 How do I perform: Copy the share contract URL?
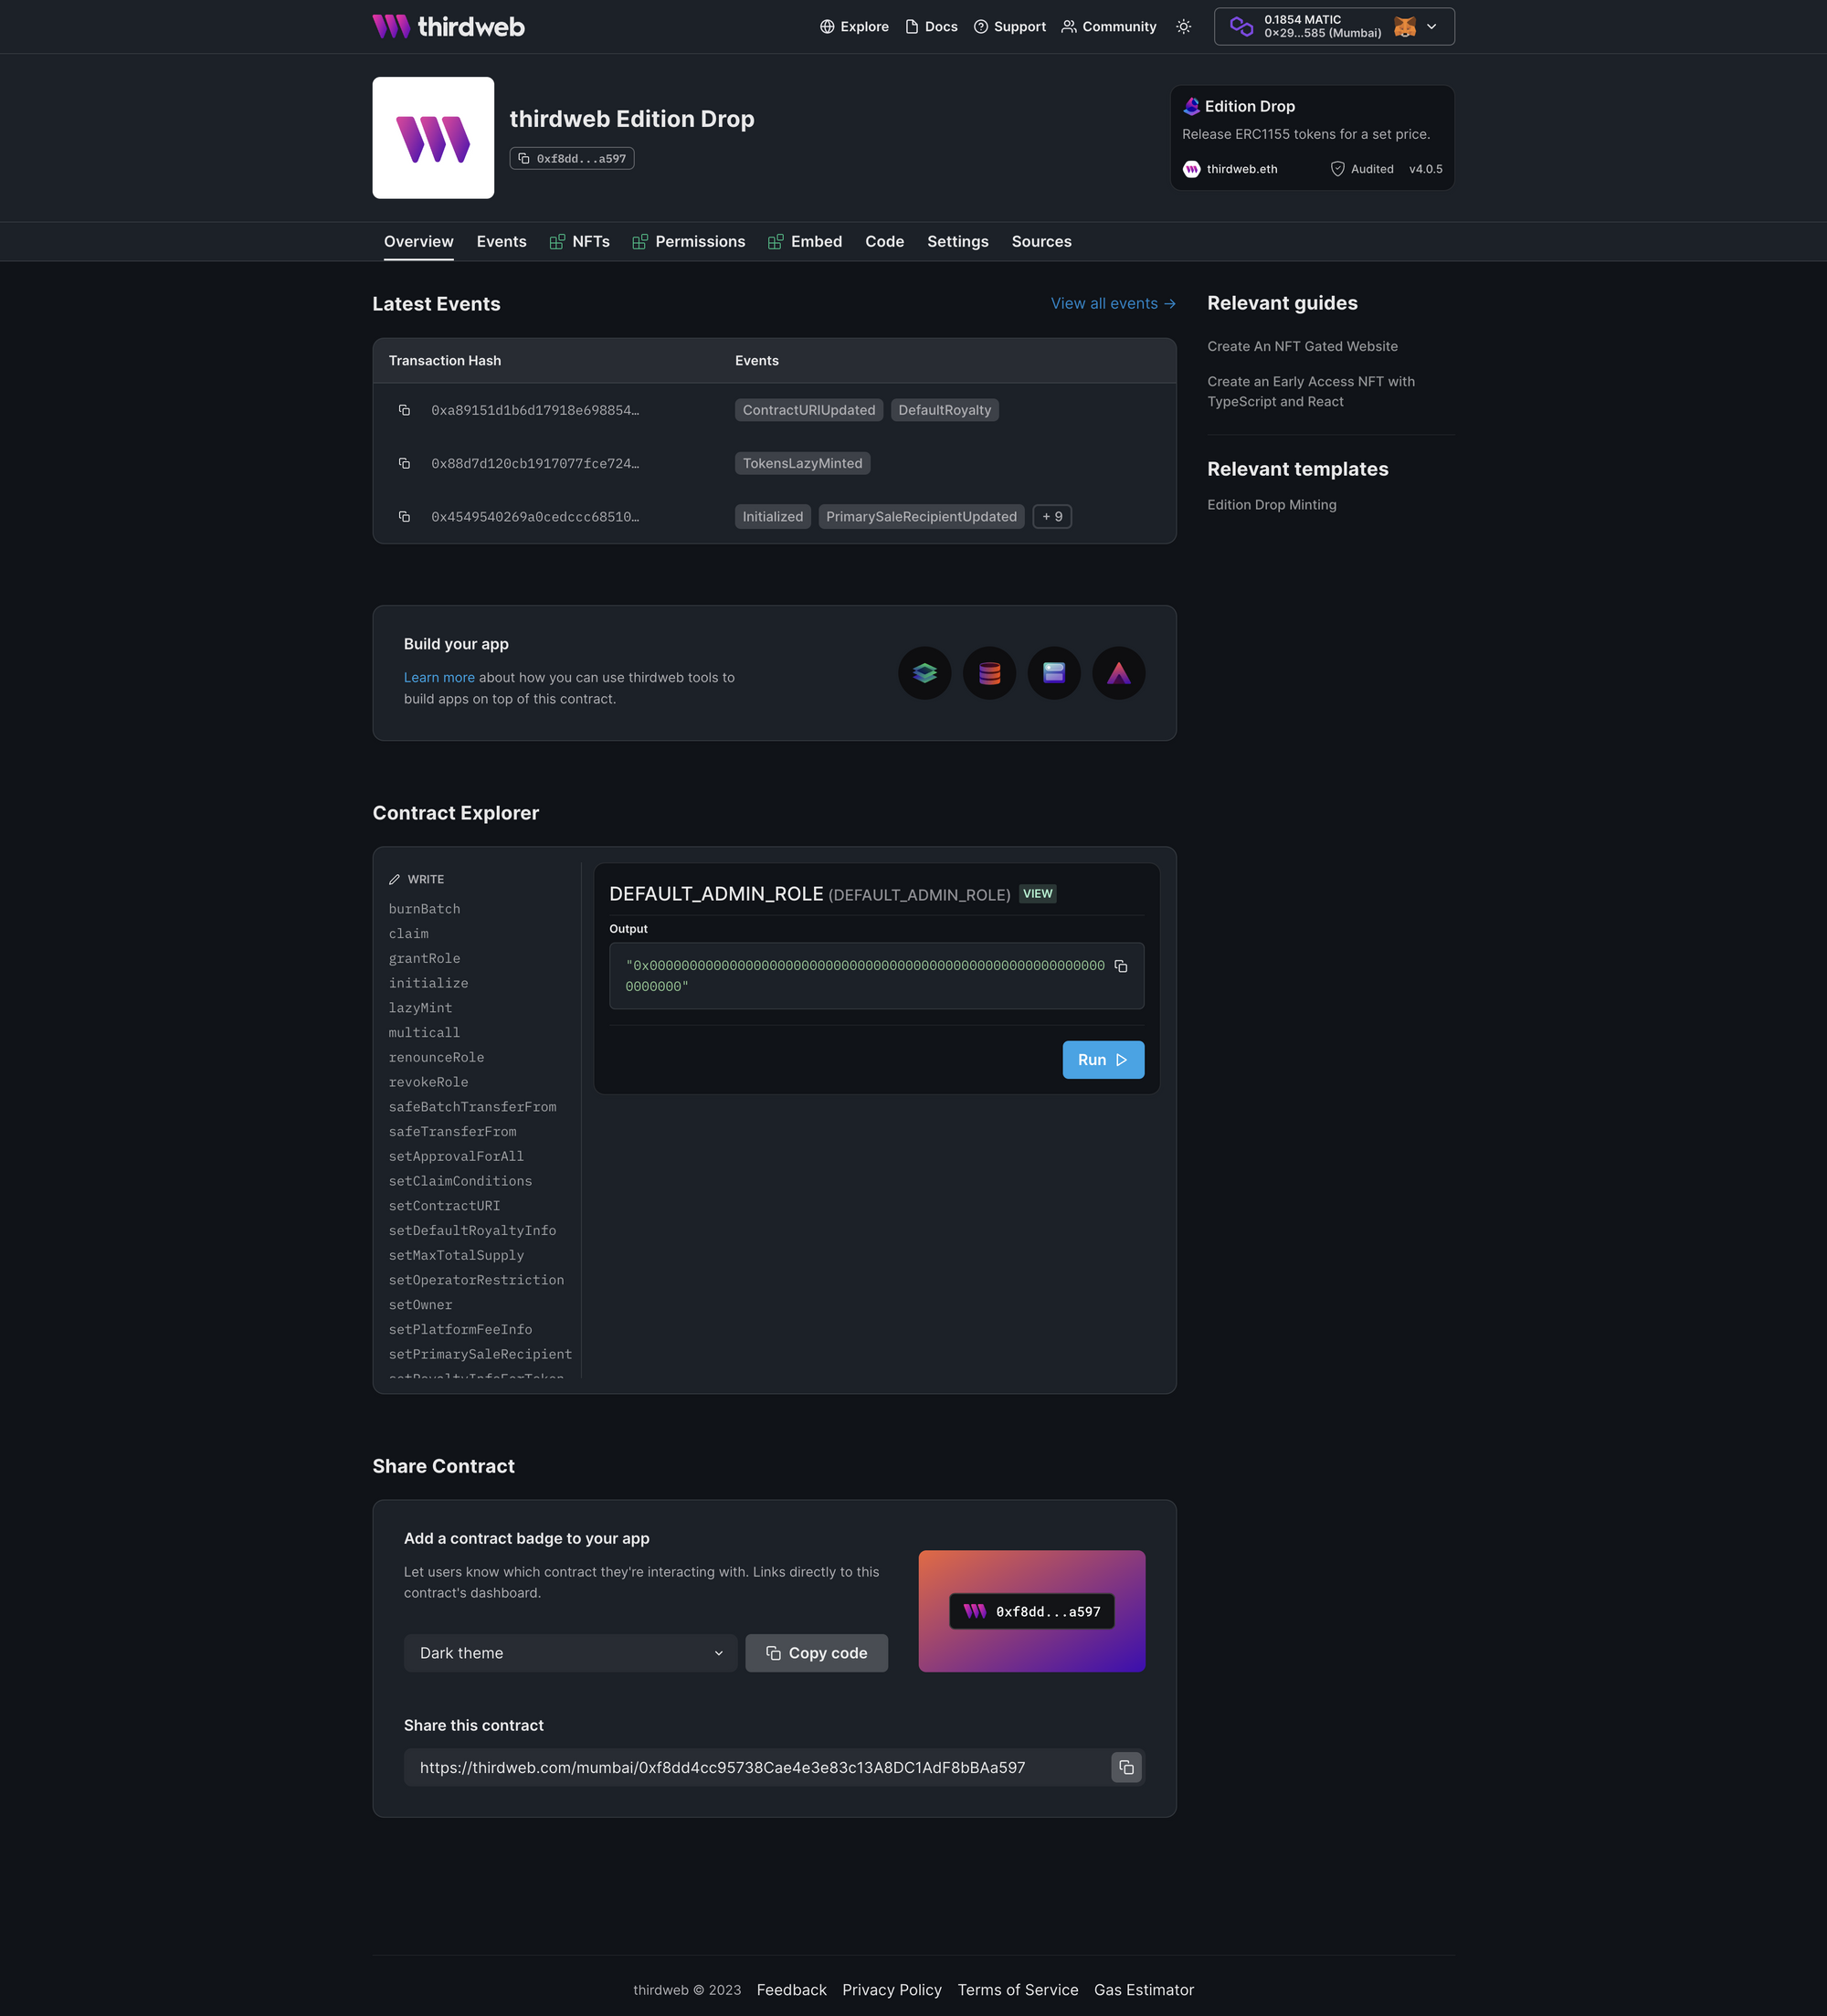point(1126,1767)
